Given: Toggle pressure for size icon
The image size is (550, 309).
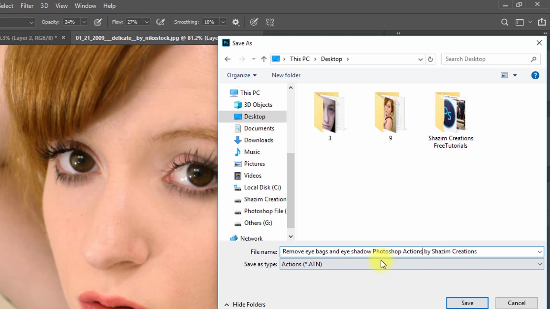Looking at the screenshot, I should pyautogui.click(x=254, y=22).
